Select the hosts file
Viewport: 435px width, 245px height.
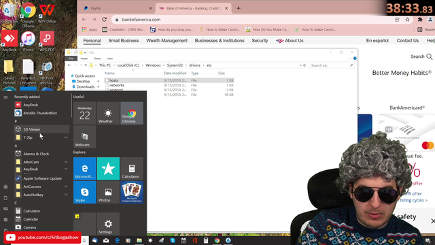tap(169, 80)
